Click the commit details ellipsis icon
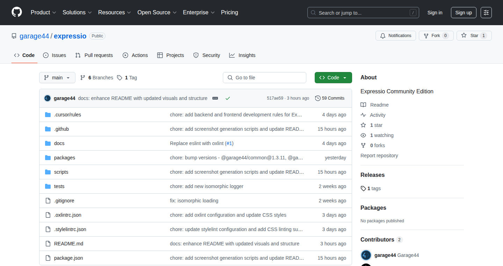 (215, 98)
